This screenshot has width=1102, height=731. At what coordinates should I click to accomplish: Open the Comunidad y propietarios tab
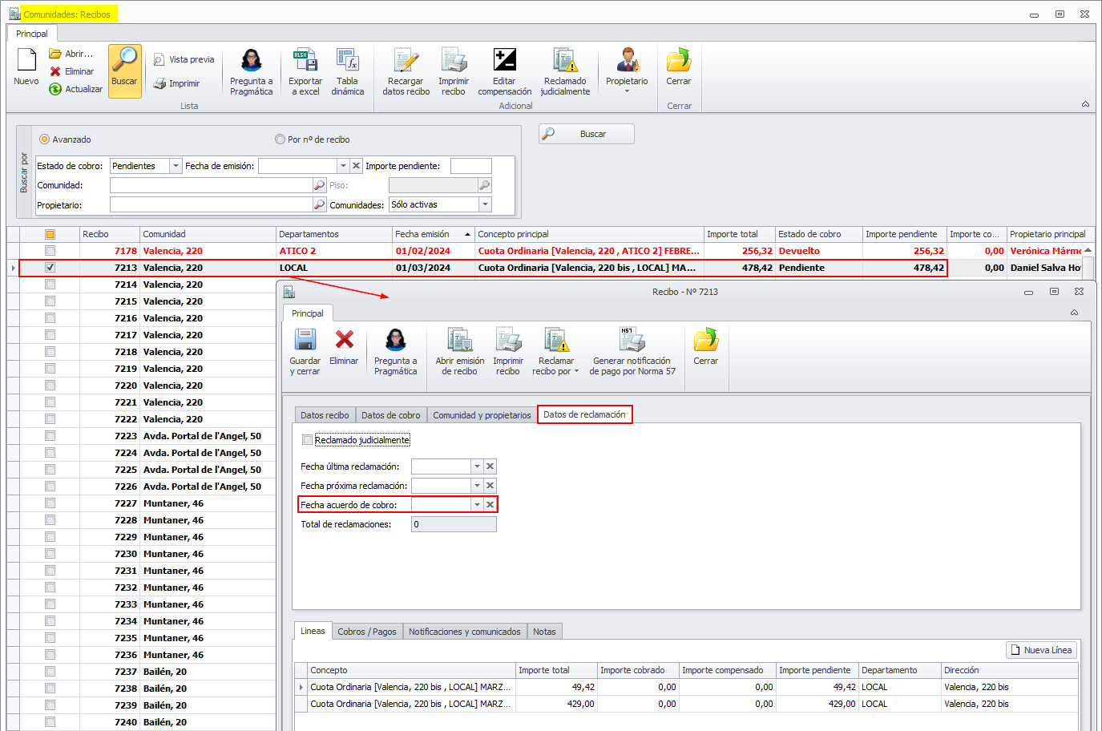coord(482,415)
